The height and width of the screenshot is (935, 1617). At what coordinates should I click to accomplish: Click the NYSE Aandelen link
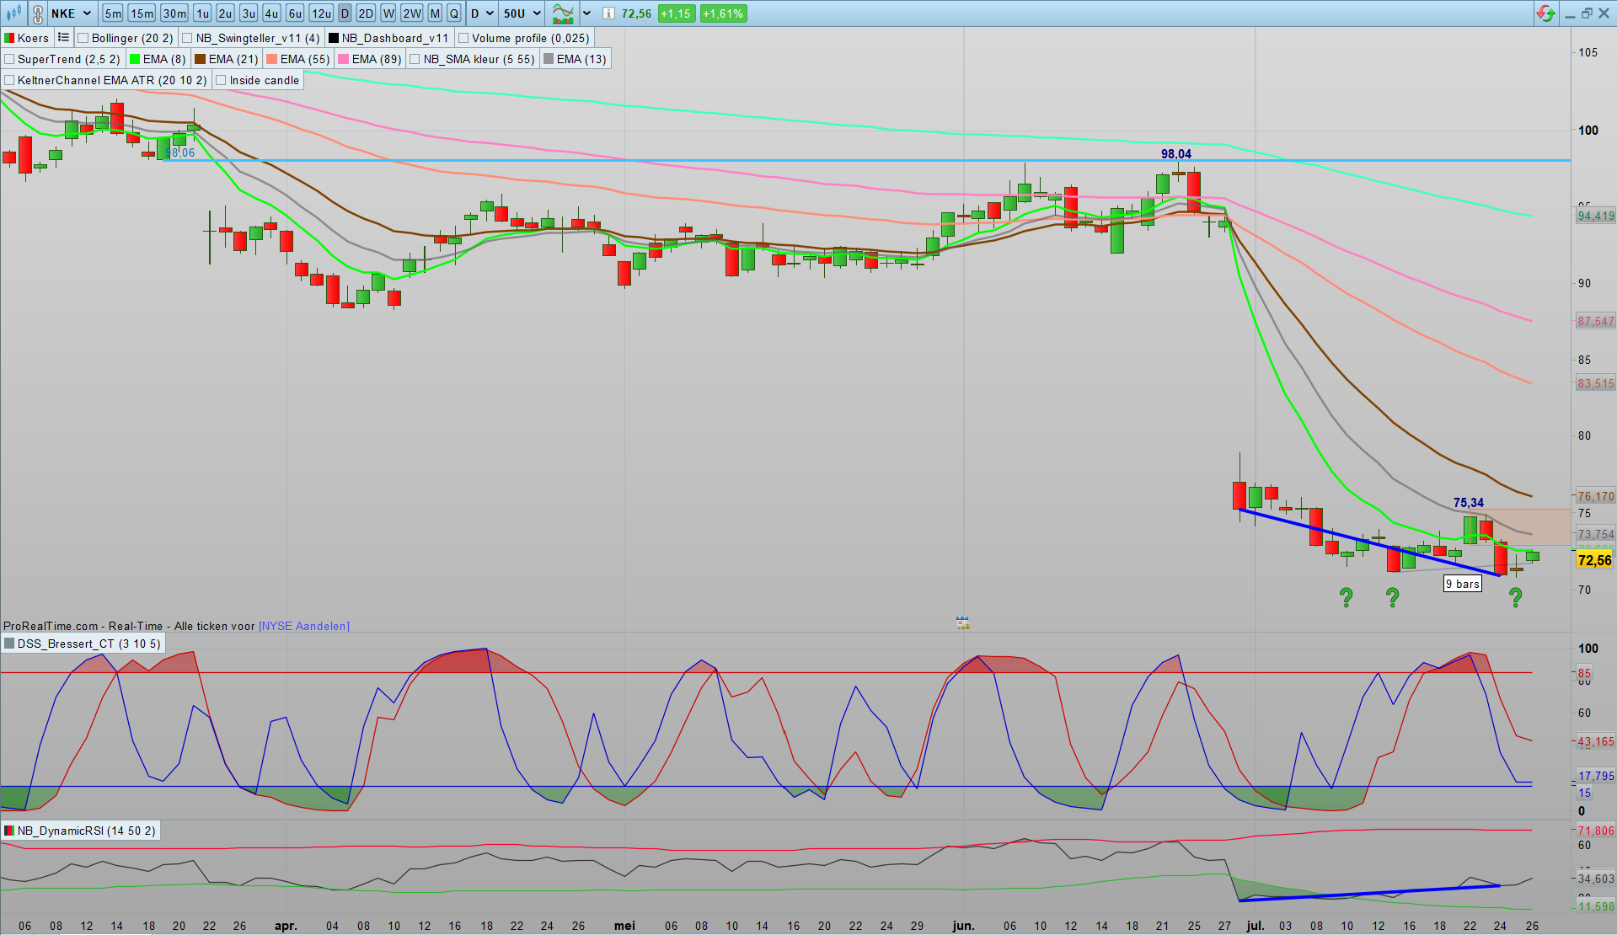click(x=303, y=626)
